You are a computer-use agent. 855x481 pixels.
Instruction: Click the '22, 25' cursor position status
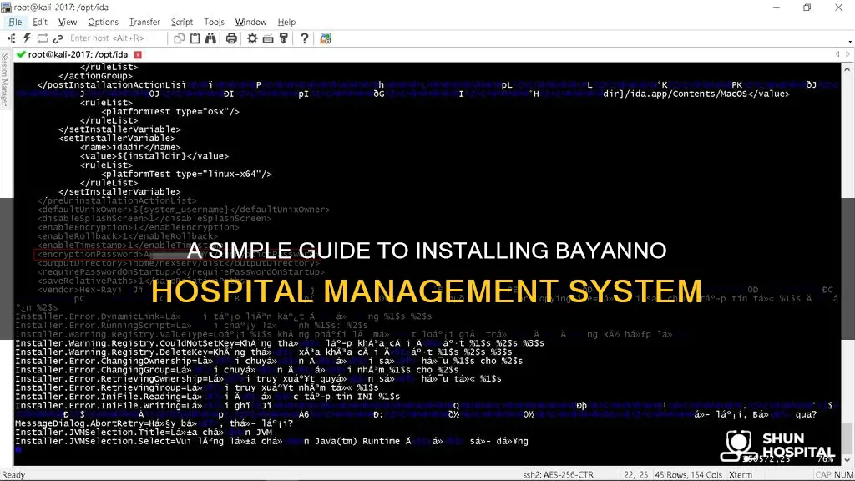(x=635, y=475)
